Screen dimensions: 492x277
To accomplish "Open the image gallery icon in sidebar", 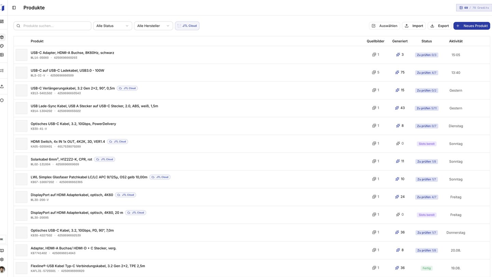I will pos(2,55).
